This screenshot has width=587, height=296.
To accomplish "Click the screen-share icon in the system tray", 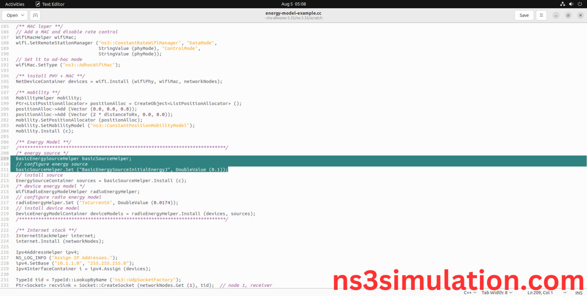I will tap(562, 4).
